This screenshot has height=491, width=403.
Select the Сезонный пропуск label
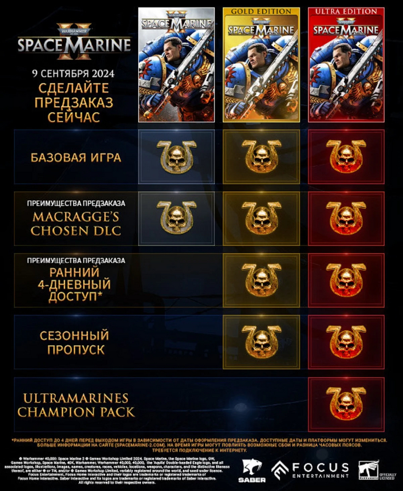pyautogui.click(x=74, y=342)
